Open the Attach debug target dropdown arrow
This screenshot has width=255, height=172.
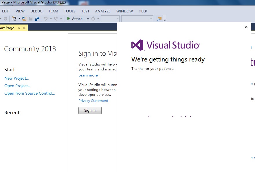click(x=88, y=19)
